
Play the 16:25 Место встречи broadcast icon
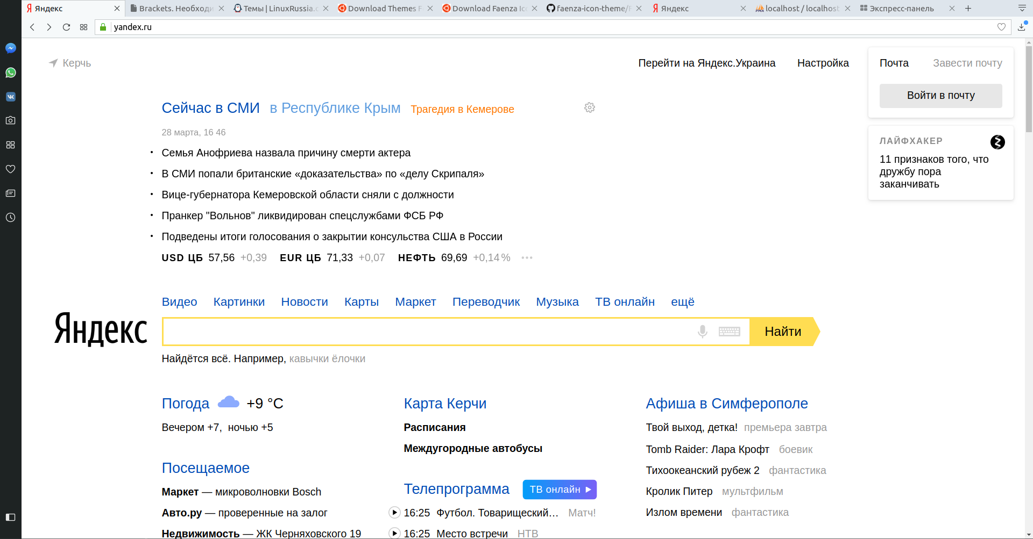(394, 533)
